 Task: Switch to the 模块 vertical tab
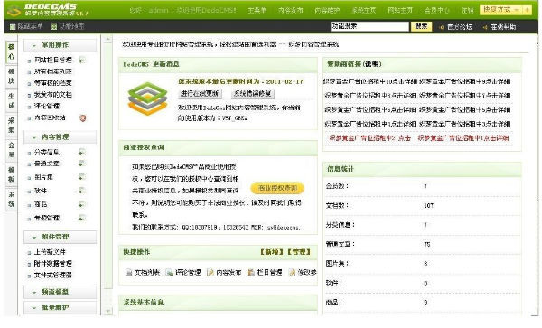[x=11, y=77]
